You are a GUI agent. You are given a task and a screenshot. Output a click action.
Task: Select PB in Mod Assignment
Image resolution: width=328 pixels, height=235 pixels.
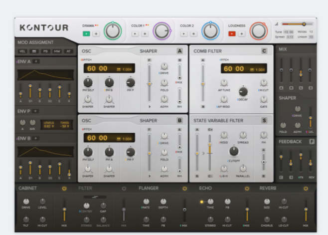[x=45, y=51]
